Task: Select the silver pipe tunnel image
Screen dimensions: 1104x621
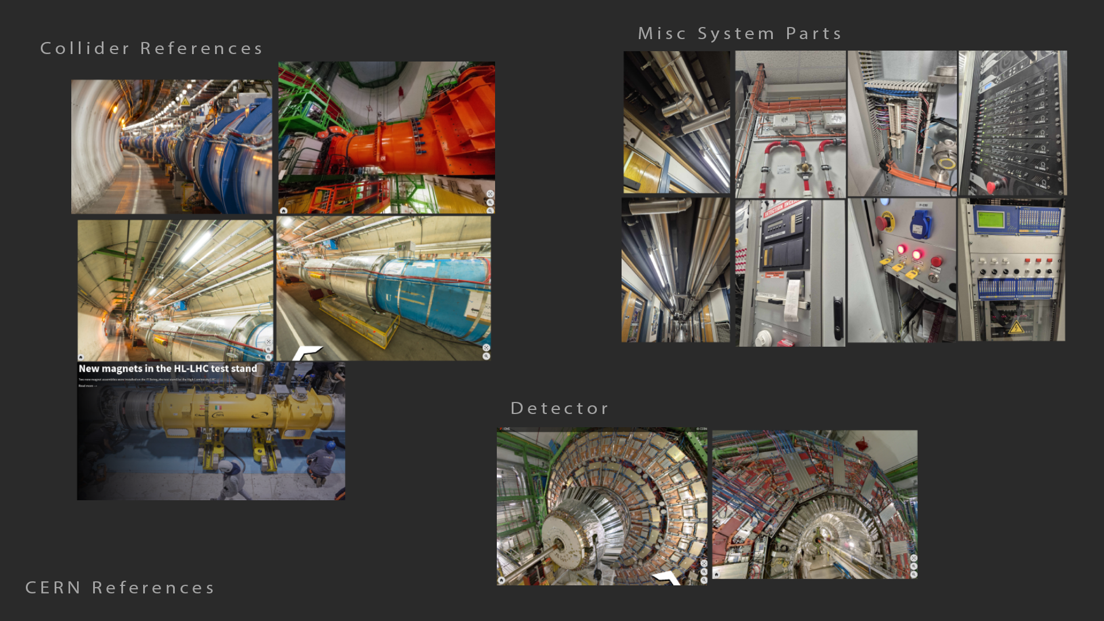Action: [175, 290]
